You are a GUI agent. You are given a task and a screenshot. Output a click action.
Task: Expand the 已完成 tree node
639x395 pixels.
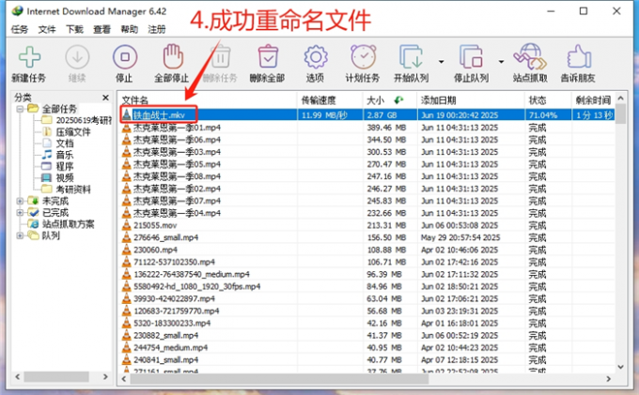pyautogui.click(x=20, y=212)
